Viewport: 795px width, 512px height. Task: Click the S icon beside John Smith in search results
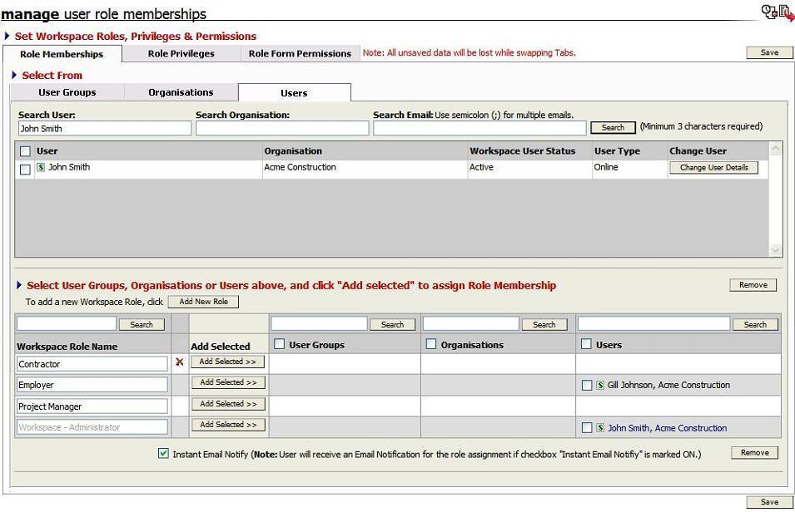click(x=41, y=167)
